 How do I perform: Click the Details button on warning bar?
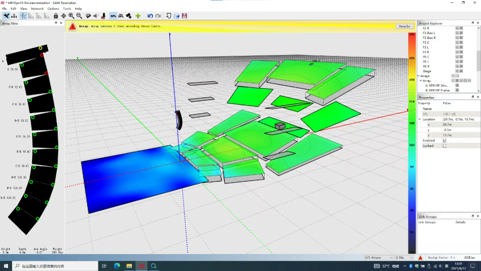(x=404, y=26)
